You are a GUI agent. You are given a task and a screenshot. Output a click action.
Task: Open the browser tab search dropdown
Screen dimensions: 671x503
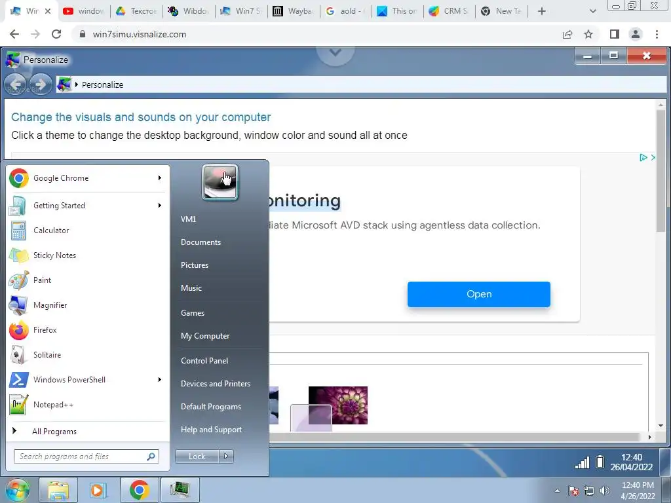click(x=592, y=11)
